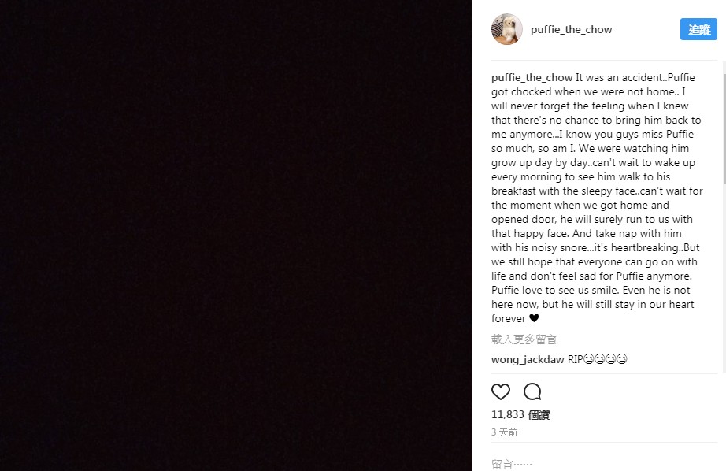This screenshot has width=726, height=471.
Task: Visit commenter wong_jackdaw's profile
Action: (x=528, y=360)
